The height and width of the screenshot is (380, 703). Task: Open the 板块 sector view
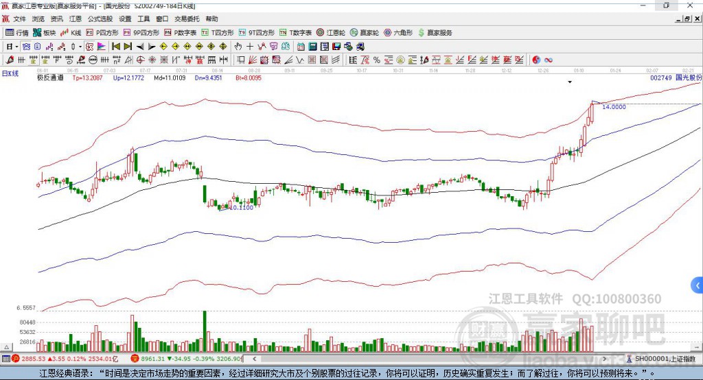pyautogui.click(x=45, y=33)
